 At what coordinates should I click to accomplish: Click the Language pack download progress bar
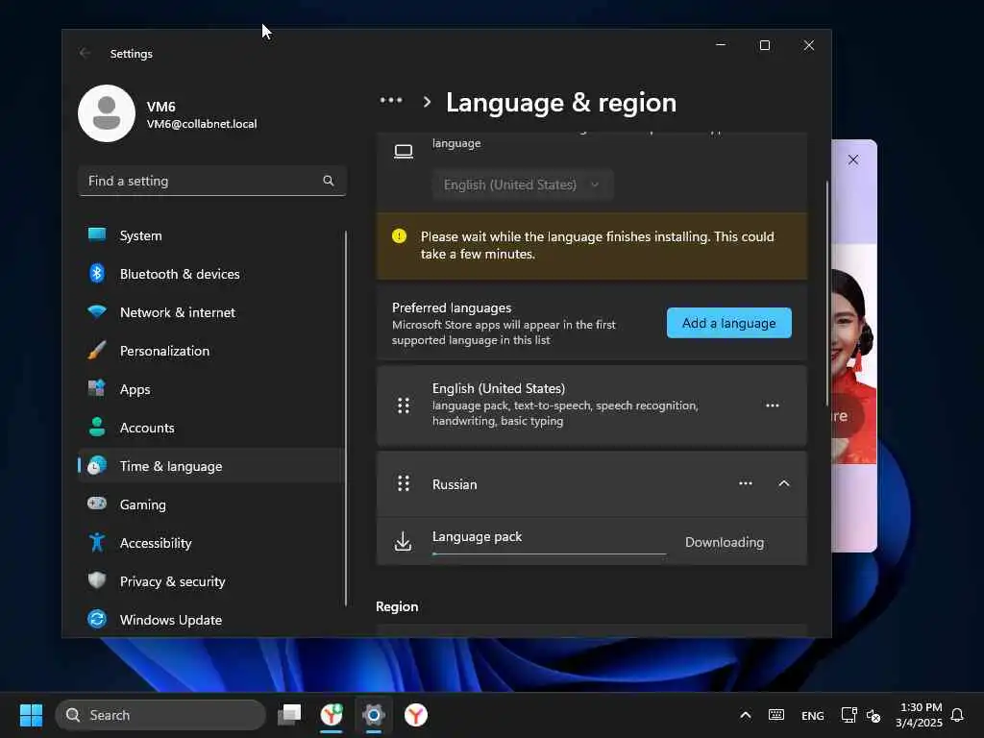click(549, 554)
